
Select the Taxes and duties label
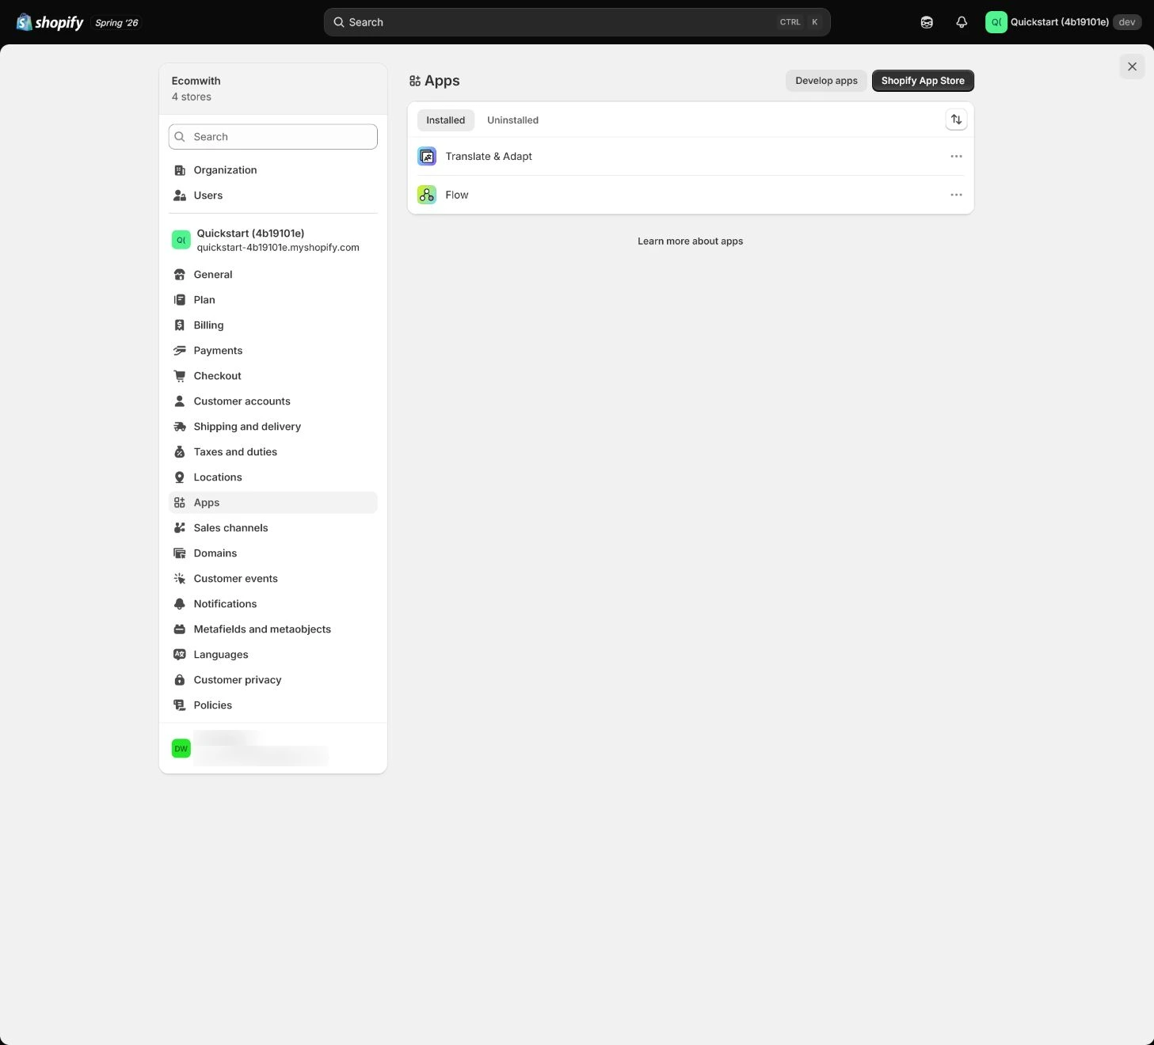click(x=235, y=452)
